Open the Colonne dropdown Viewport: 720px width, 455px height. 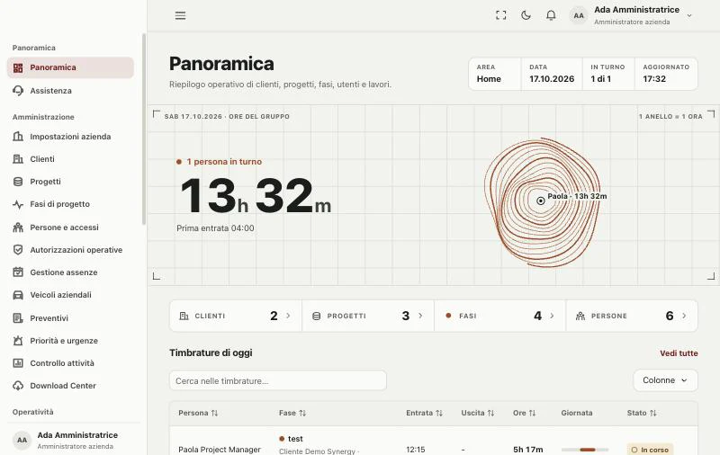665,380
